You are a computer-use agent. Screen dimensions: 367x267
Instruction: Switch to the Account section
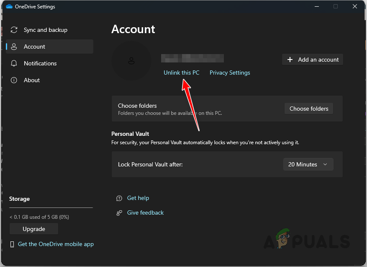pyautogui.click(x=34, y=47)
